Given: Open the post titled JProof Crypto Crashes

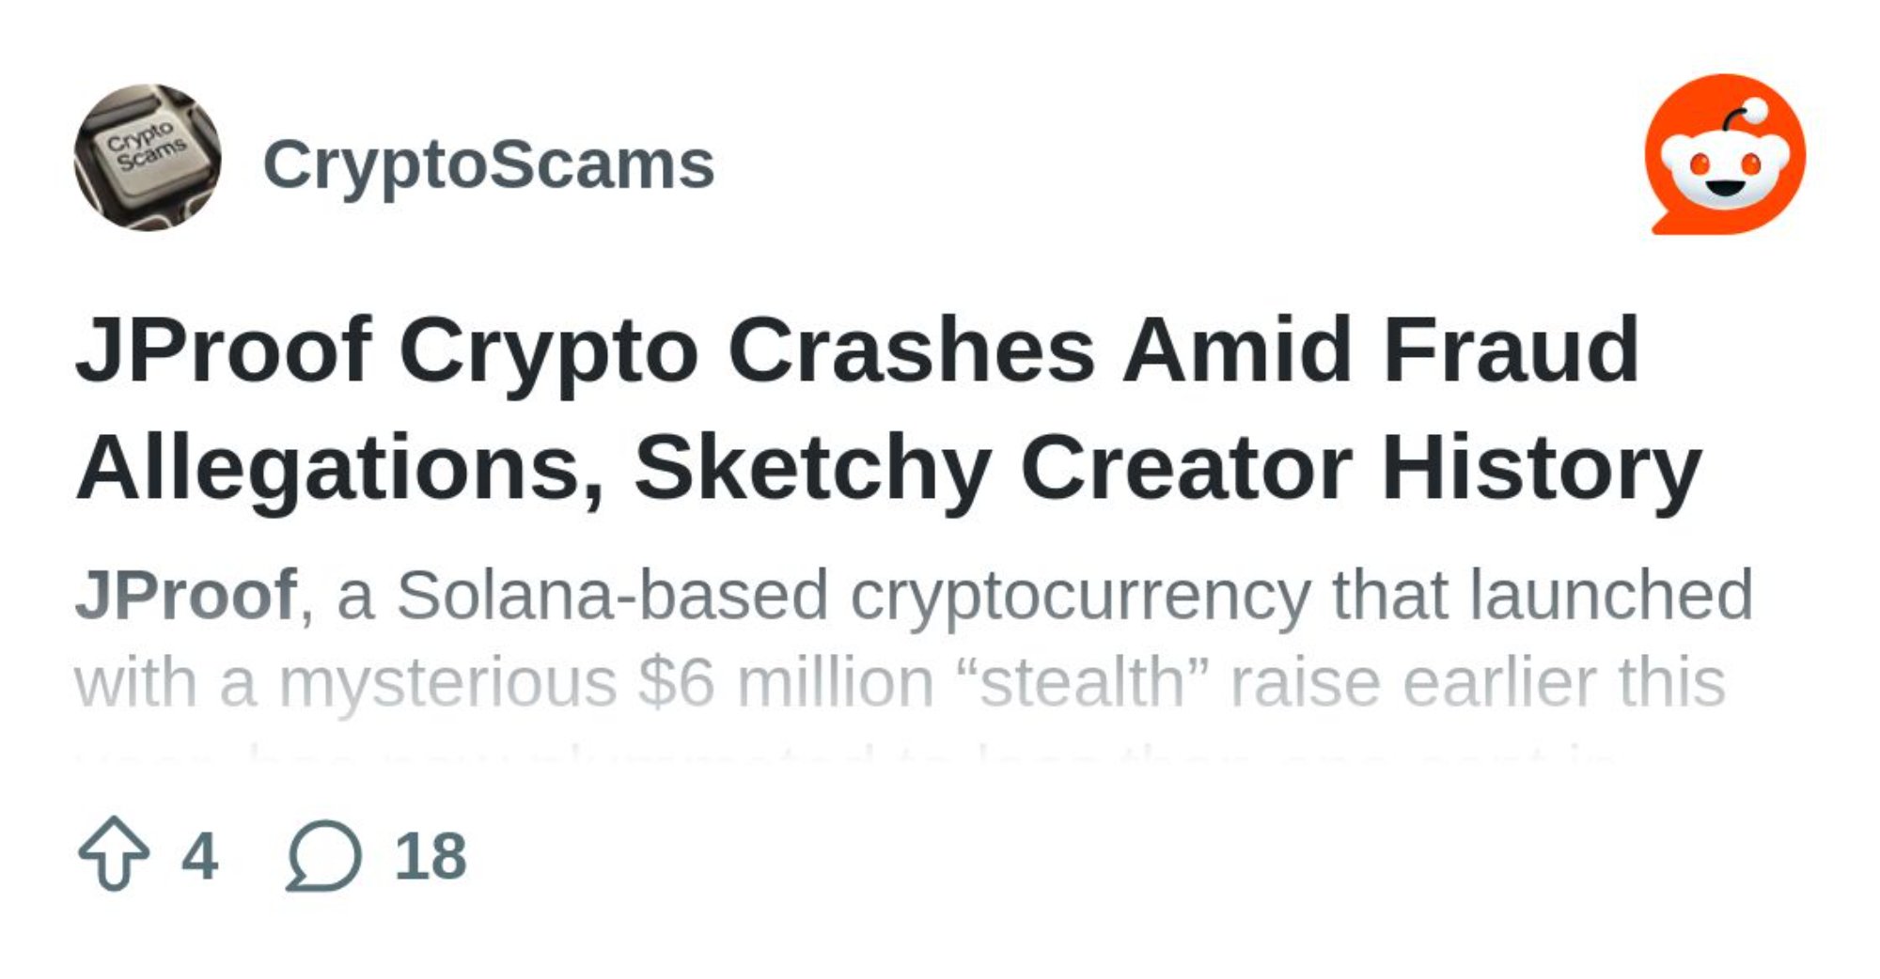Looking at the screenshot, I should (x=855, y=350).
